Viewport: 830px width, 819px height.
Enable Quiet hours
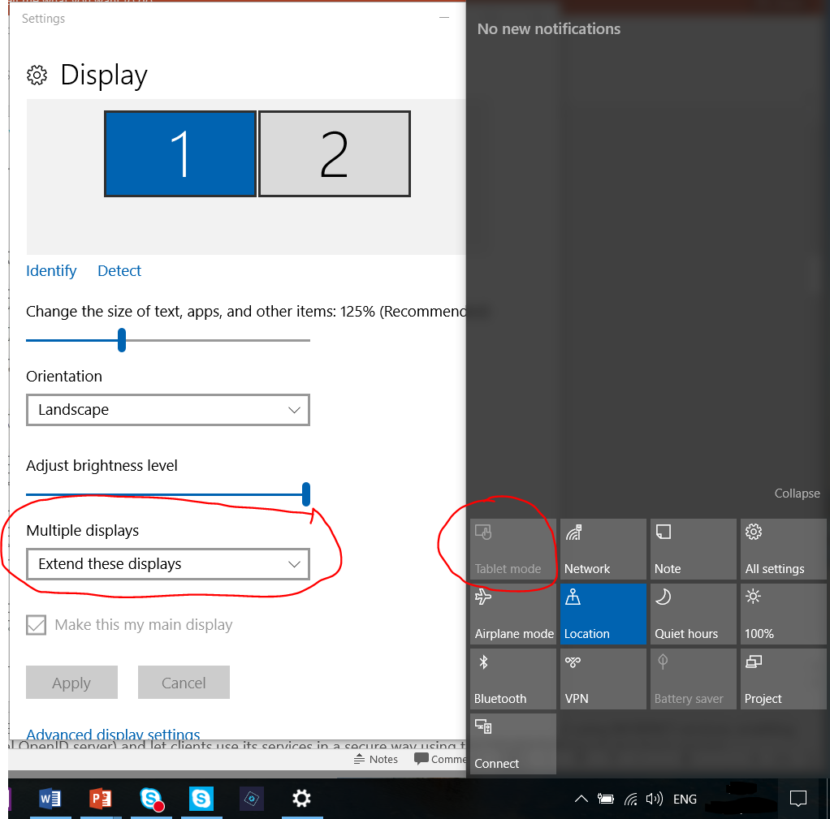(x=693, y=614)
